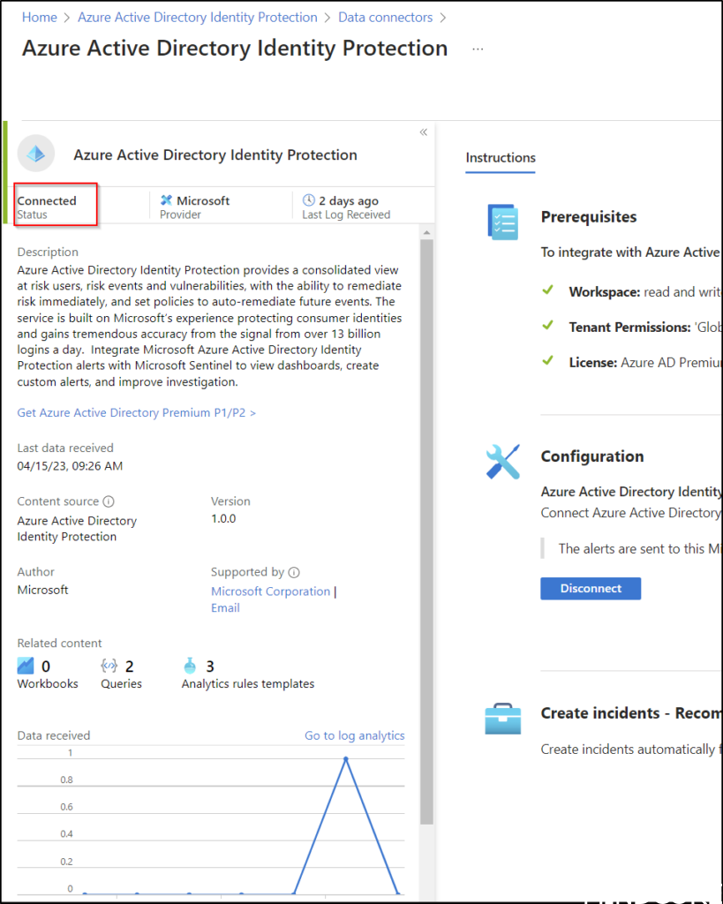Click the Workbooks chart icon
The width and height of the screenshot is (723, 904).
coord(26,666)
